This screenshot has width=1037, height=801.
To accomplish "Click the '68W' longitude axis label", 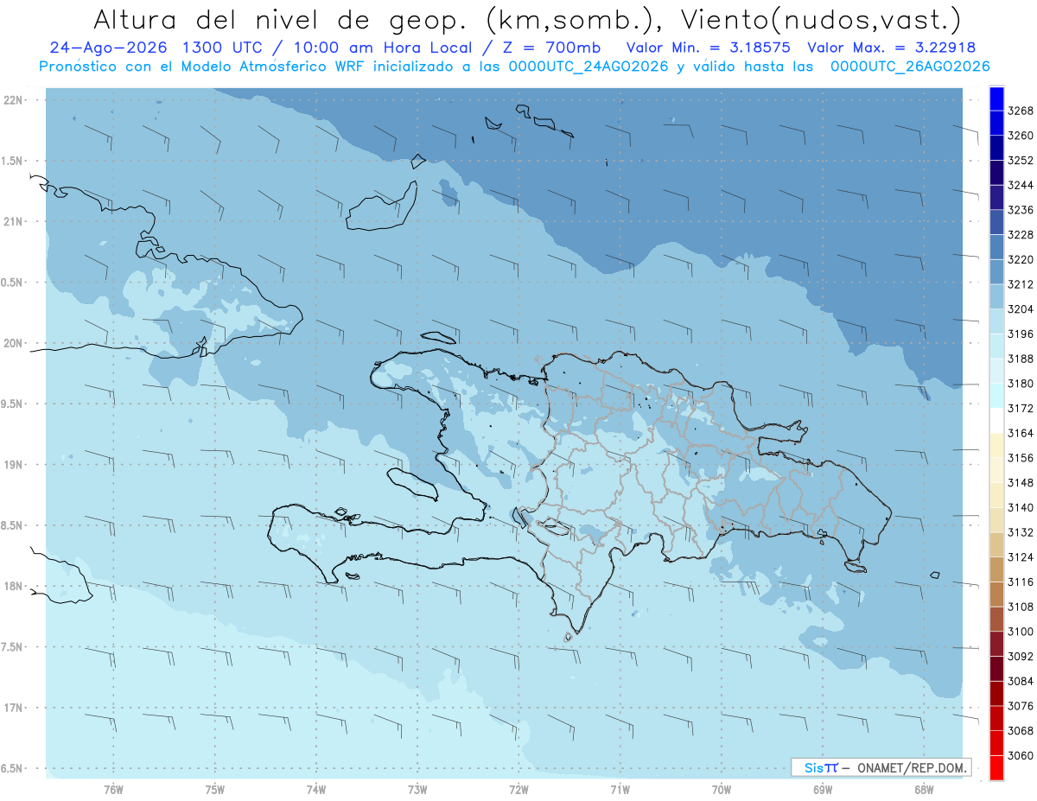I will coord(924,789).
